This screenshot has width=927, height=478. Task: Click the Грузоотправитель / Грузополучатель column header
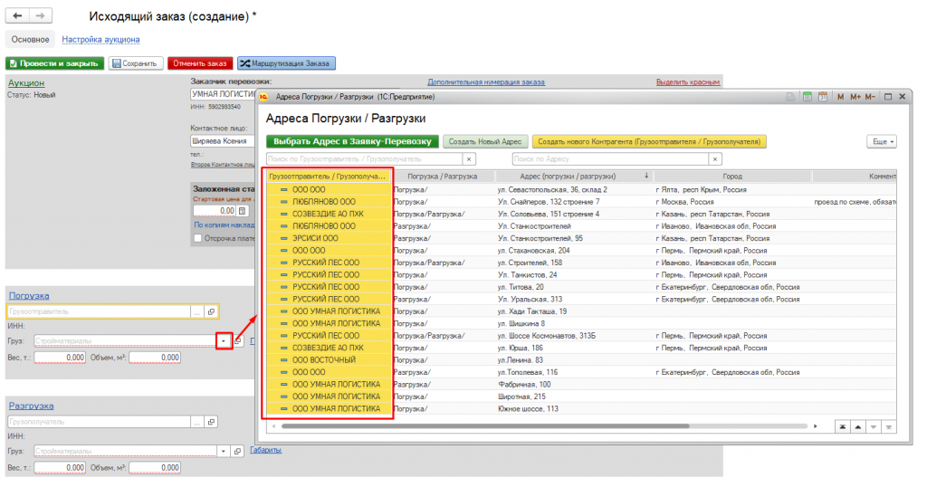(328, 177)
